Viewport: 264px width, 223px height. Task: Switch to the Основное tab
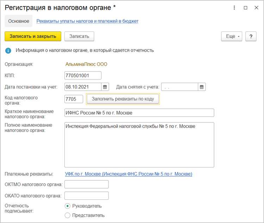click(x=19, y=21)
